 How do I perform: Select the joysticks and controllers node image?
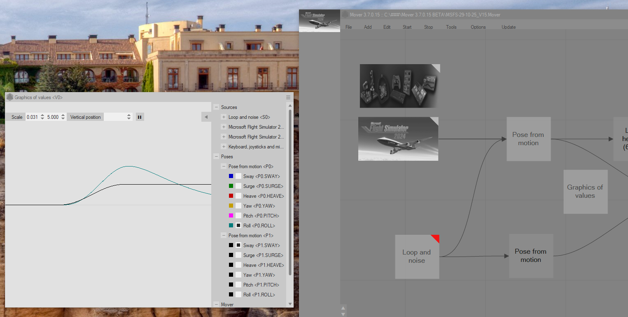point(400,86)
